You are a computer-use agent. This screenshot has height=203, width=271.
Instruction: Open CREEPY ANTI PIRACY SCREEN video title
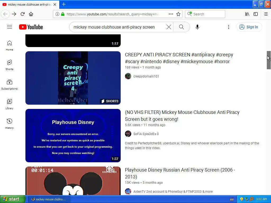(179, 58)
